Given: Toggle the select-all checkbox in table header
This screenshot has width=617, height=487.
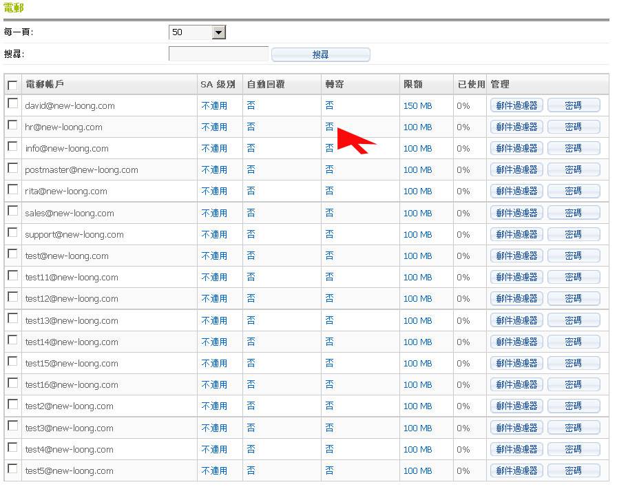Looking at the screenshot, I should (12, 85).
